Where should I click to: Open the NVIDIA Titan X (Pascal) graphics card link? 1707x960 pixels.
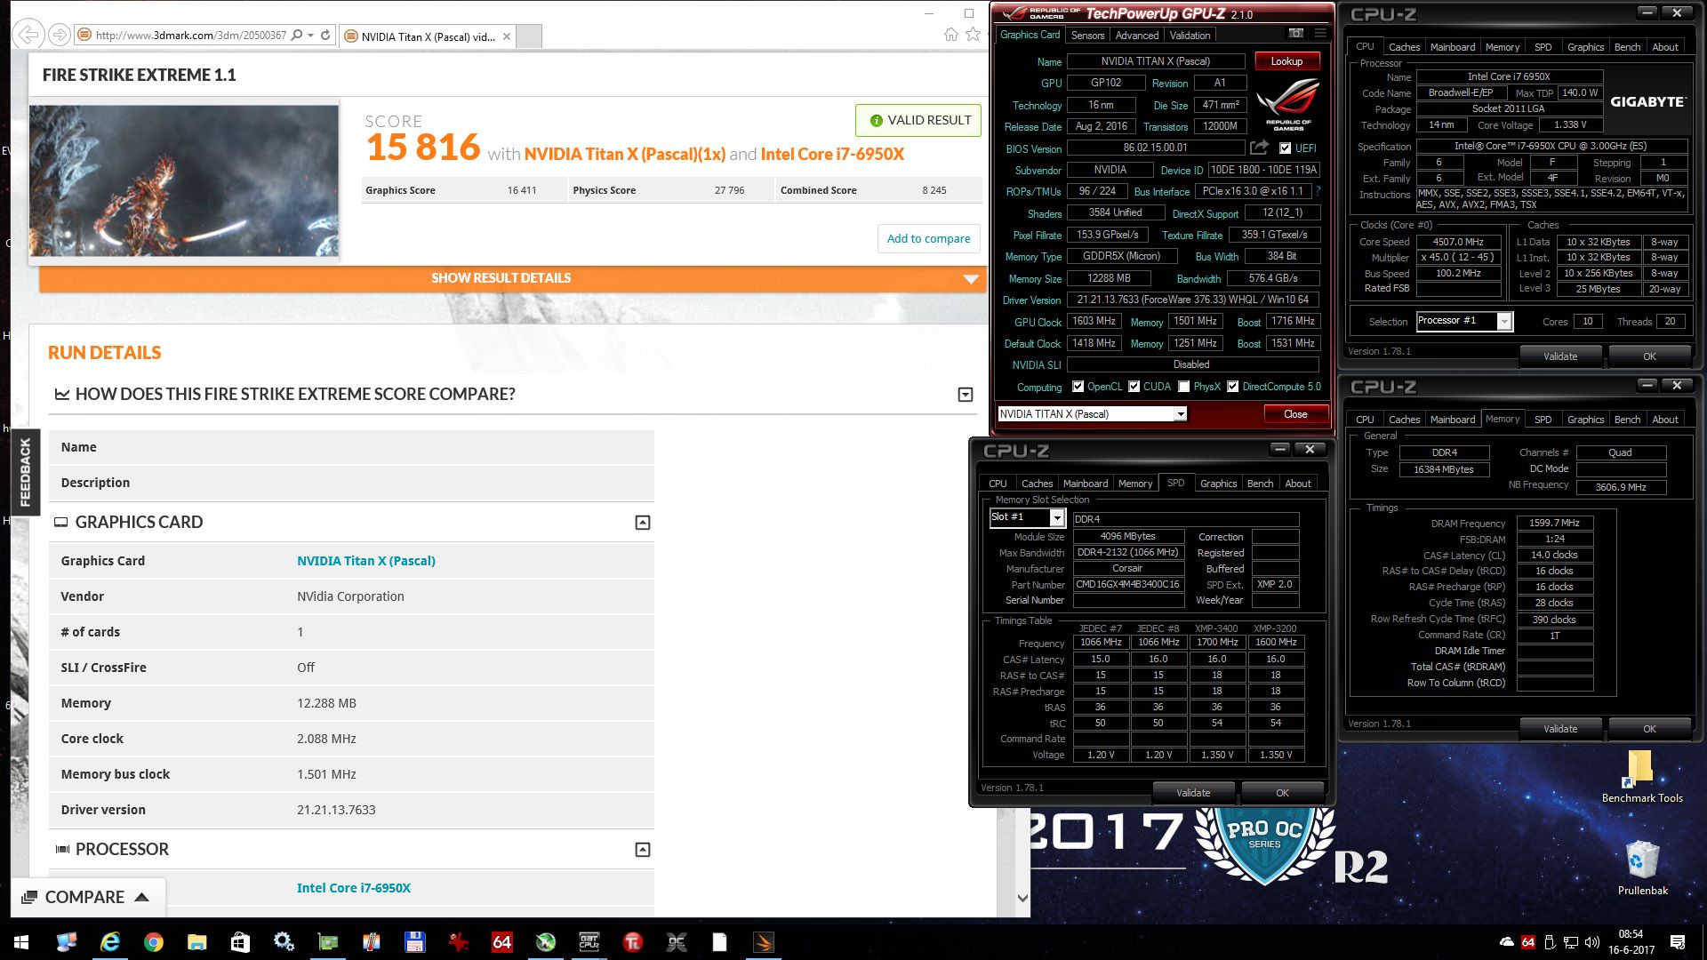366,561
